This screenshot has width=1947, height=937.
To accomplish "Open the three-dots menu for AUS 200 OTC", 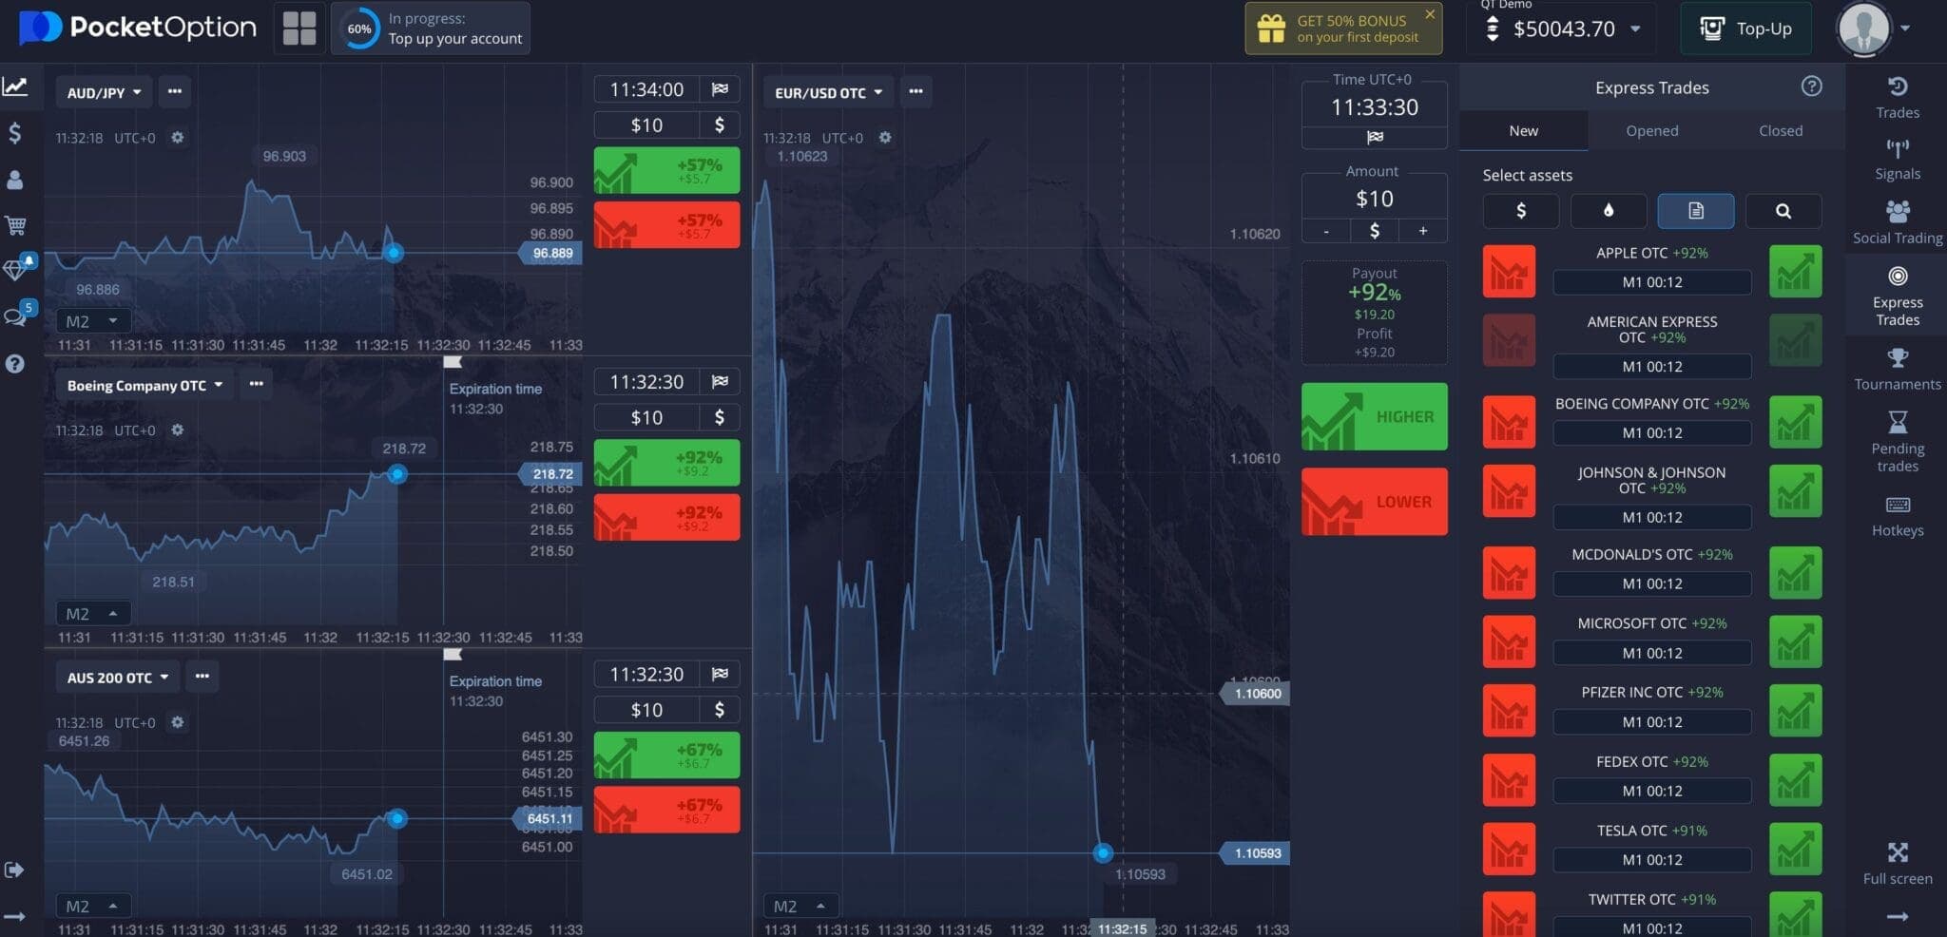I will tap(202, 676).
